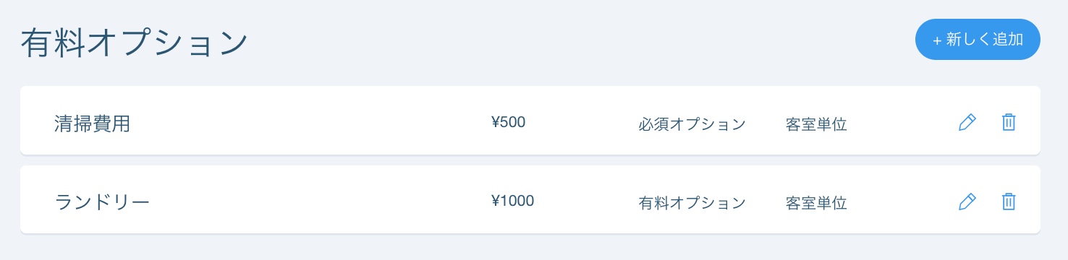Choose the blue 新しく追加 pill button
Image resolution: width=1068 pixels, height=260 pixels.
pos(978,39)
